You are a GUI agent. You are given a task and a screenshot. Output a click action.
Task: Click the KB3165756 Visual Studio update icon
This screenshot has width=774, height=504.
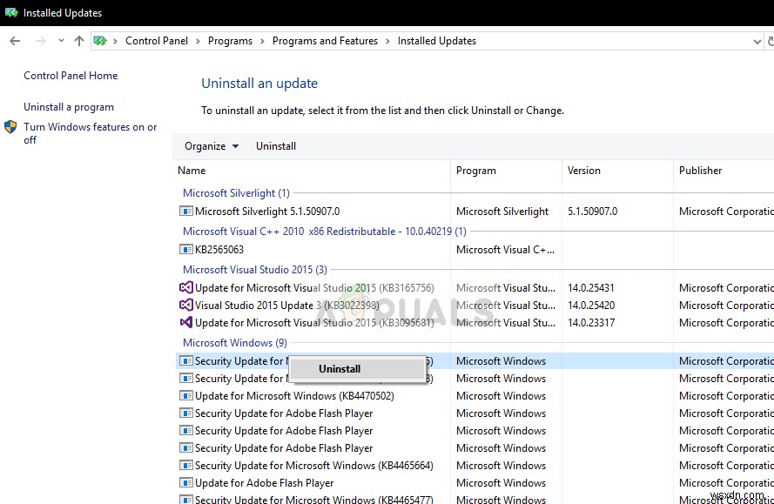coord(185,287)
